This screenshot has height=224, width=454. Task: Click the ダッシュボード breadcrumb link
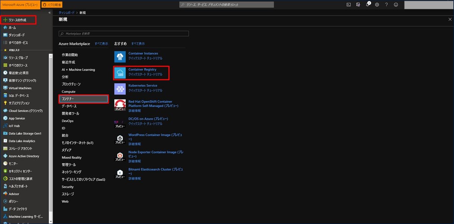pyautogui.click(x=67, y=13)
